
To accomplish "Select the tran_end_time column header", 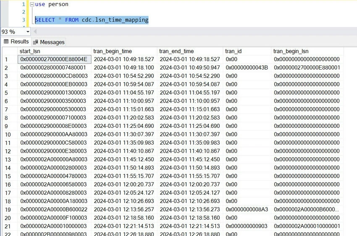I will coord(190,51).
